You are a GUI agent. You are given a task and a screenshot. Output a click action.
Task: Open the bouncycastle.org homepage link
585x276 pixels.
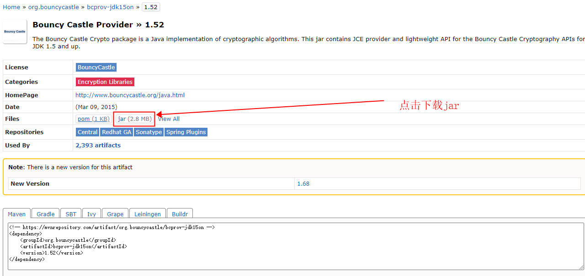(x=130, y=95)
